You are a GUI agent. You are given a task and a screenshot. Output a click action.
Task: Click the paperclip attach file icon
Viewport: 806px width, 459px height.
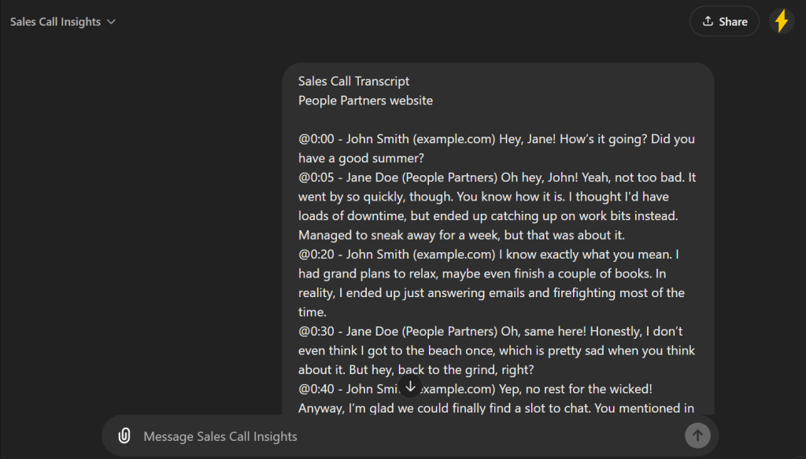coord(124,436)
